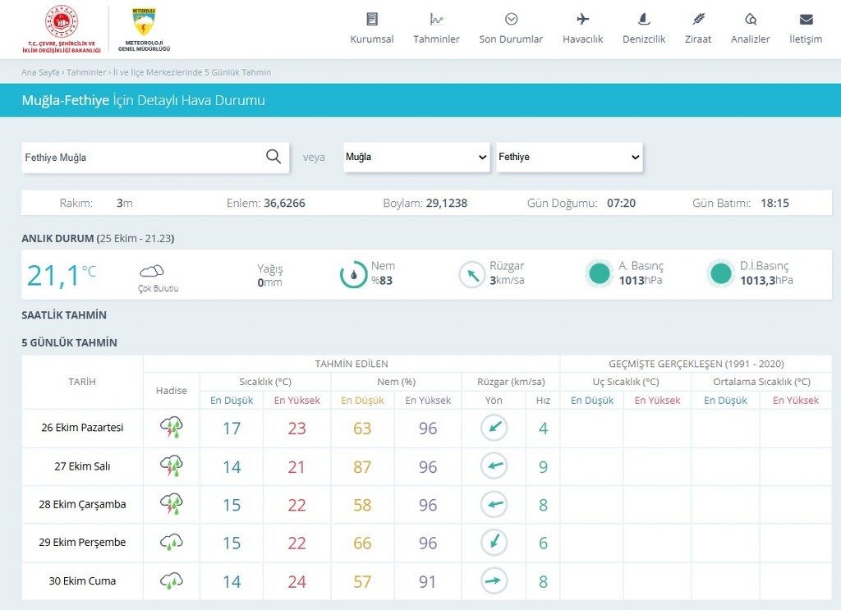Image resolution: width=841 pixels, height=610 pixels.
Task: Click the search magnifier icon
Action: click(273, 157)
